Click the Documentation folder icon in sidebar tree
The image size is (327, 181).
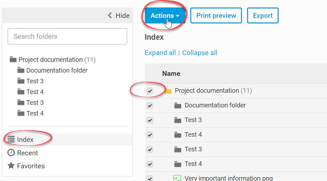click(21, 70)
